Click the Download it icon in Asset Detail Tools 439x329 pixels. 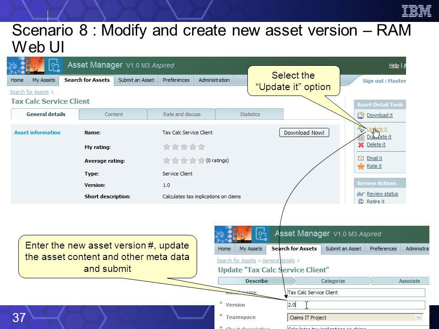coord(361,115)
